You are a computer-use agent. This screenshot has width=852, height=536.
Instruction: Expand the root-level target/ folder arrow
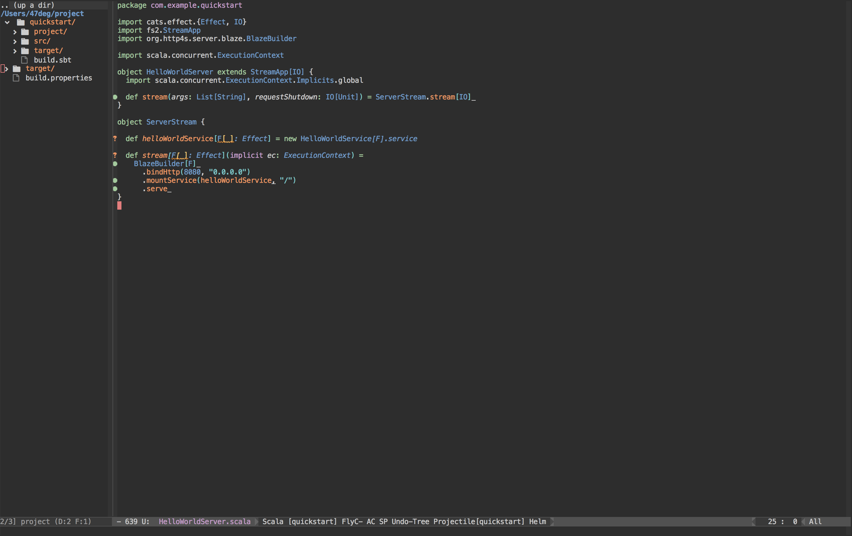pos(6,69)
